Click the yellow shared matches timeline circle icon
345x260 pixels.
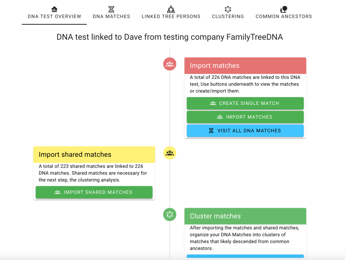(x=170, y=153)
